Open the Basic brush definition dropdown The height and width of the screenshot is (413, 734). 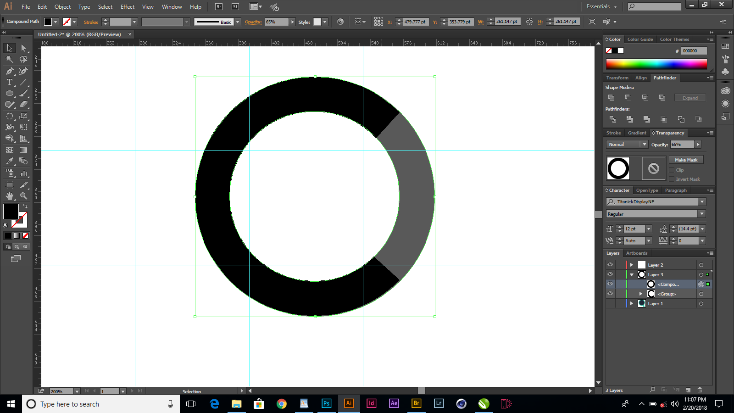point(238,22)
